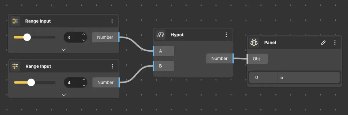The width and height of the screenshot is (348, 115).
Task: Click the slider handle of the second Range Input
Action: click(x=31, y=83)
